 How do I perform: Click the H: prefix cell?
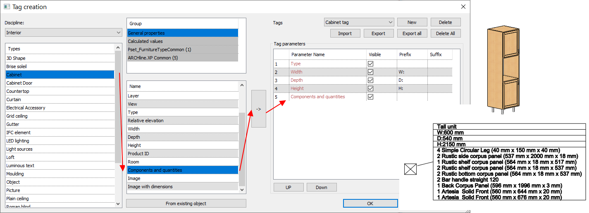[412, 88]
